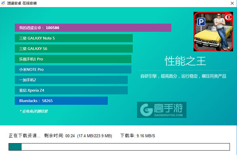Click the 17.4 MB/223.9 MB size text
The image size is (237, 155).
pos(94,136)
